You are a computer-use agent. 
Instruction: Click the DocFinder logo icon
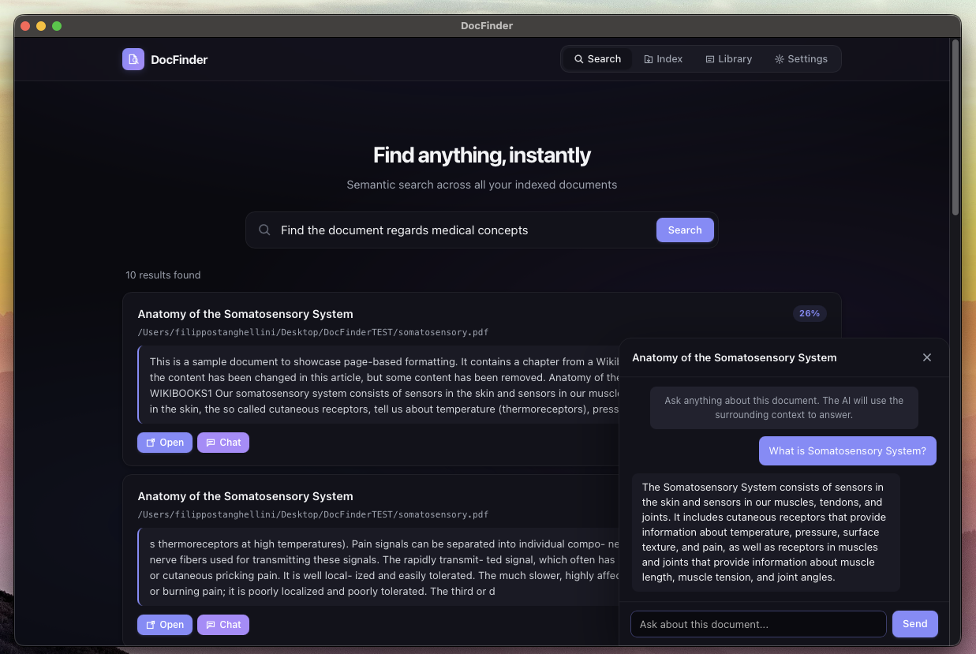click(133, 59)
